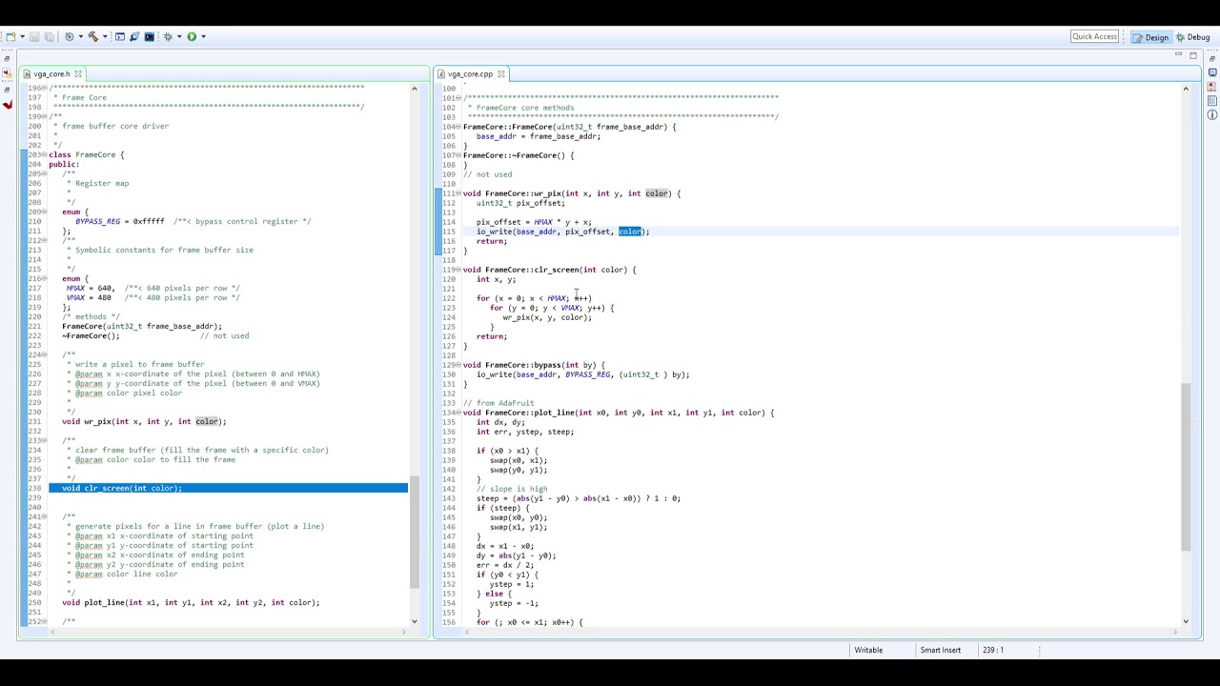Collapse the fold at line 199

46,116
